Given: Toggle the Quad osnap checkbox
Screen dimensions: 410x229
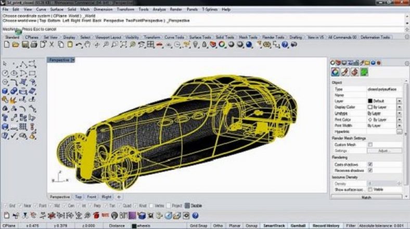Looking at the screenshot, I should click(120, 206).
